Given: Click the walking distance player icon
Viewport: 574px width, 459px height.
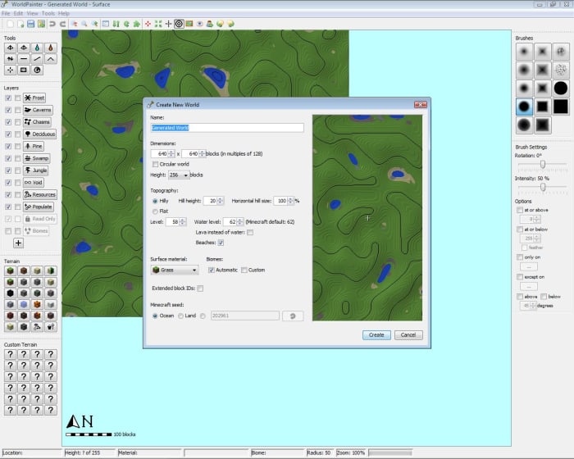Looking at the screenshot, I should click(x=209, y=24).
